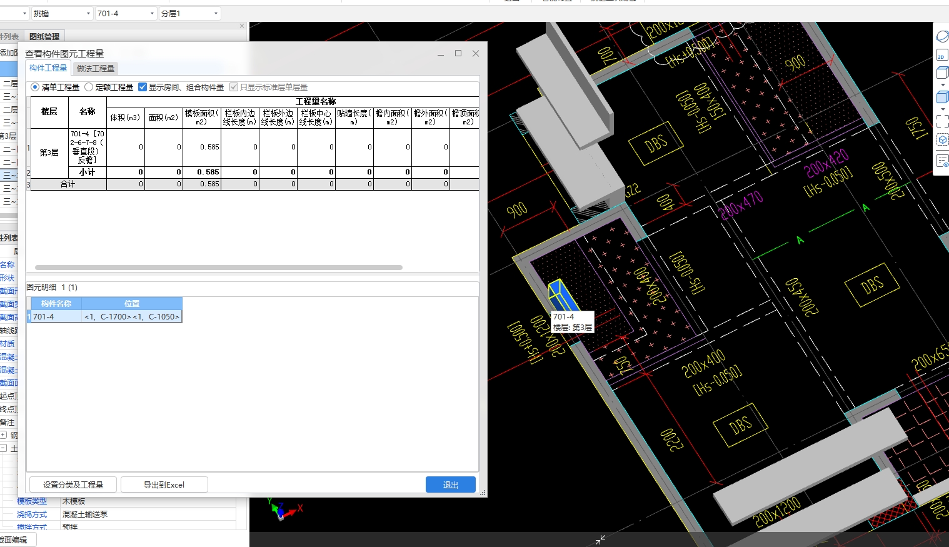Collapse the 土 minus tree node
949x547 pixels.
3,448
